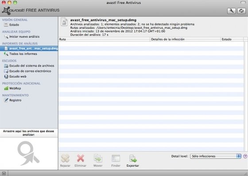Image resolution: width=248 pixels, height=176 pixels.
Task: Click the Registro pencil icon
Action: point(6,100)
